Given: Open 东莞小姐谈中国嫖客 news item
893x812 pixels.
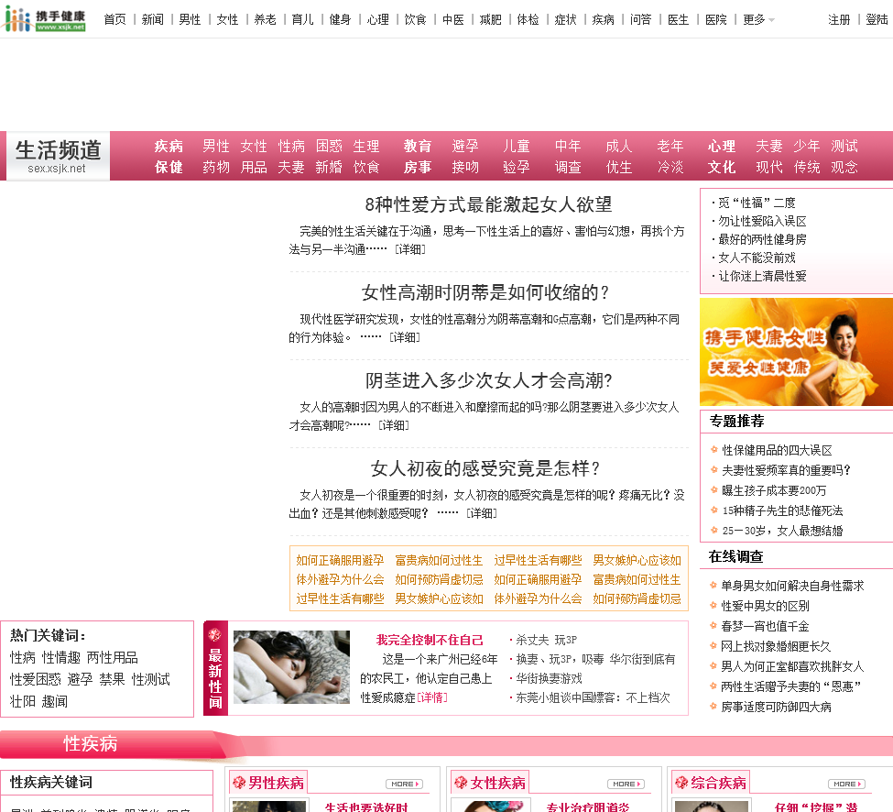Looking at the screenshot, I should (593, 697).
